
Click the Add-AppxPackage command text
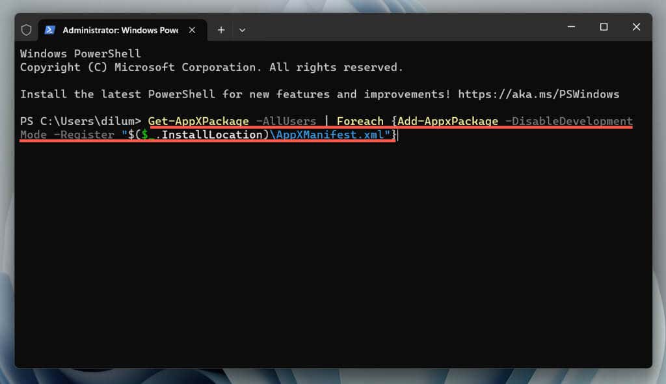coord(447,121)
